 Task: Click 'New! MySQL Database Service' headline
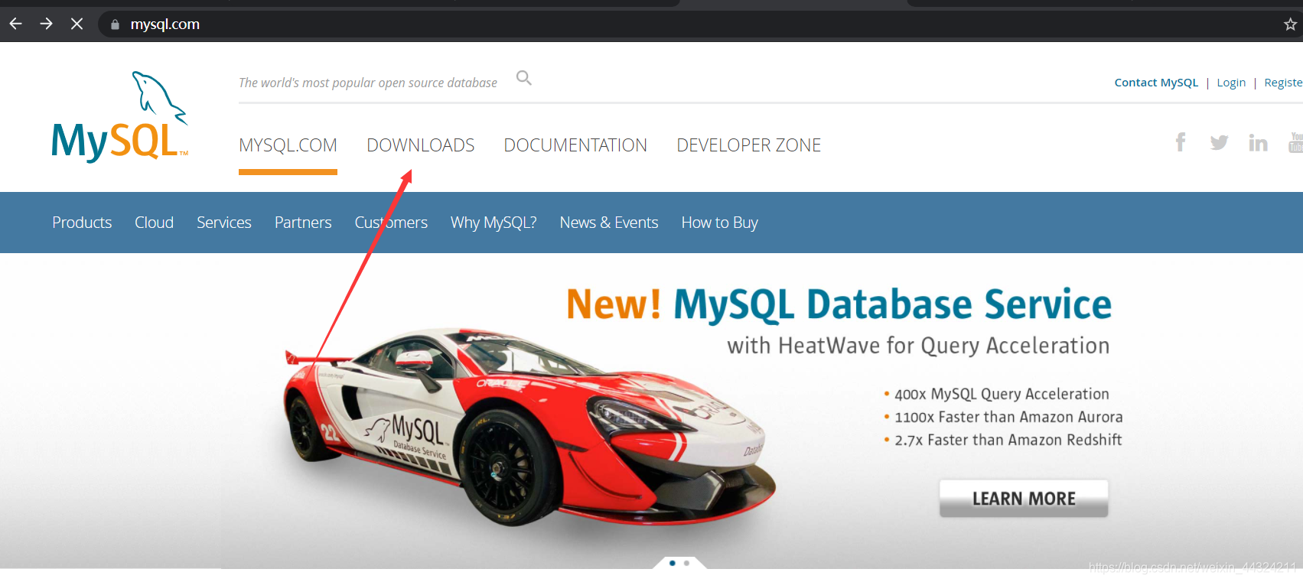pyautogui.click(x=839, y=304)
